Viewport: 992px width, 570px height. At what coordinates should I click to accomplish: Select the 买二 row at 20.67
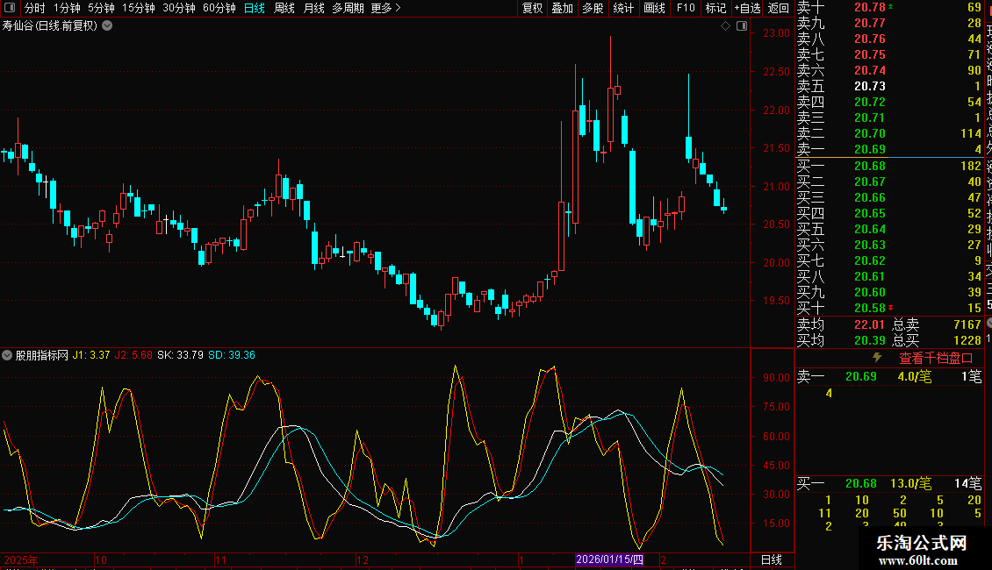(889, 182)
